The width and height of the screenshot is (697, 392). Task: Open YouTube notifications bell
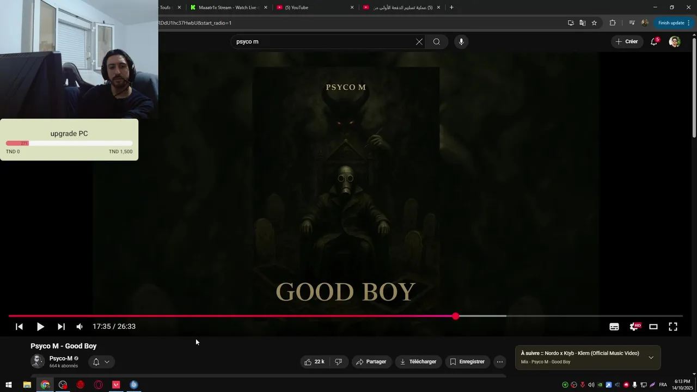click(x=654, y=42)
